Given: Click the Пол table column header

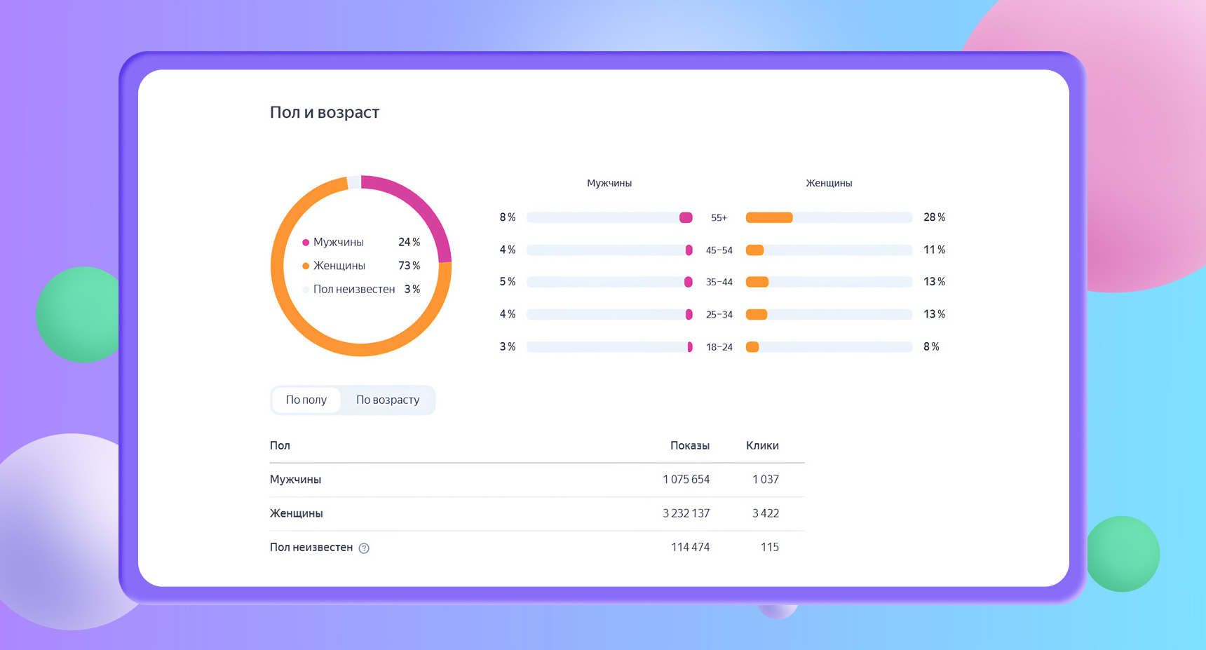Looking at the screenshot, I should point(280,446).
